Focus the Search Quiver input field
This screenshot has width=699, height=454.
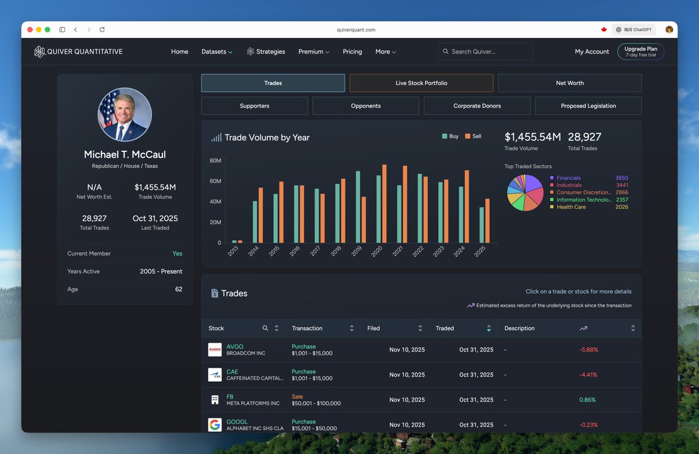click(x=485, y=52)
